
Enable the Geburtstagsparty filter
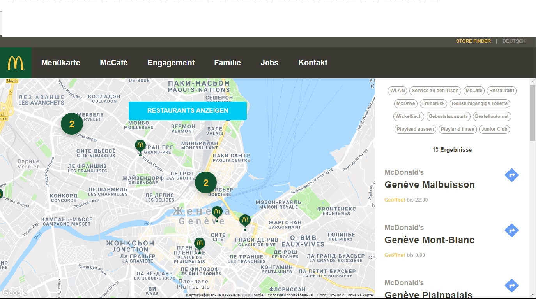[x=448, y=116]
